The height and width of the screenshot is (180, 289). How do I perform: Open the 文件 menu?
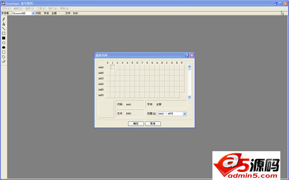pos(6,9)
